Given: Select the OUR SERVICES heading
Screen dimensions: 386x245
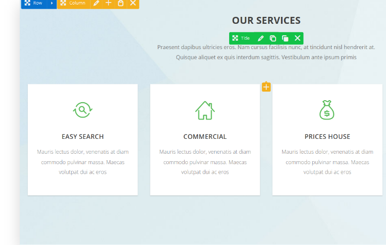Looking at the screenshot, I should (x=266, y=20).
